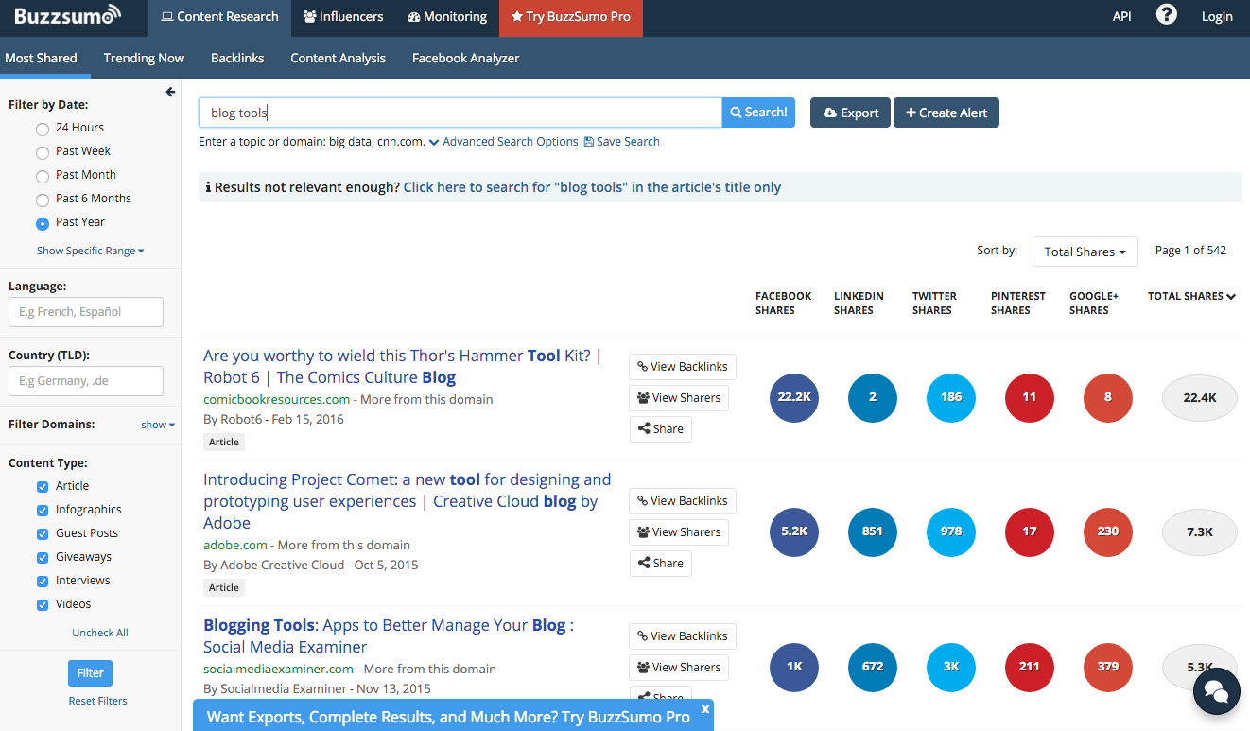Open the Monitoring tab
This screenshot has height=731, width=1250.
447,17
